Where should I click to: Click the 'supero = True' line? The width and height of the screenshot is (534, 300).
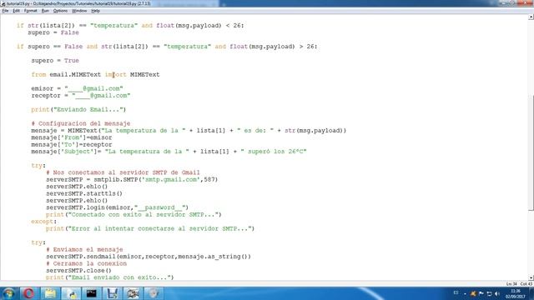click(55, 61)
